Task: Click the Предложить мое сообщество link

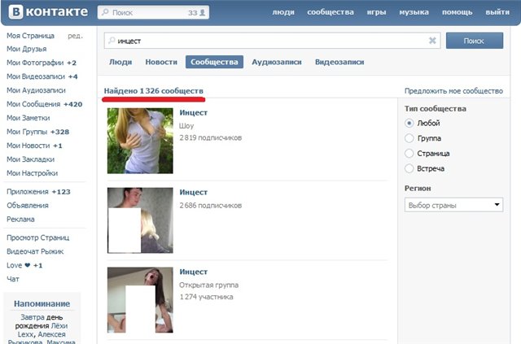Action: tap(452, 90)
